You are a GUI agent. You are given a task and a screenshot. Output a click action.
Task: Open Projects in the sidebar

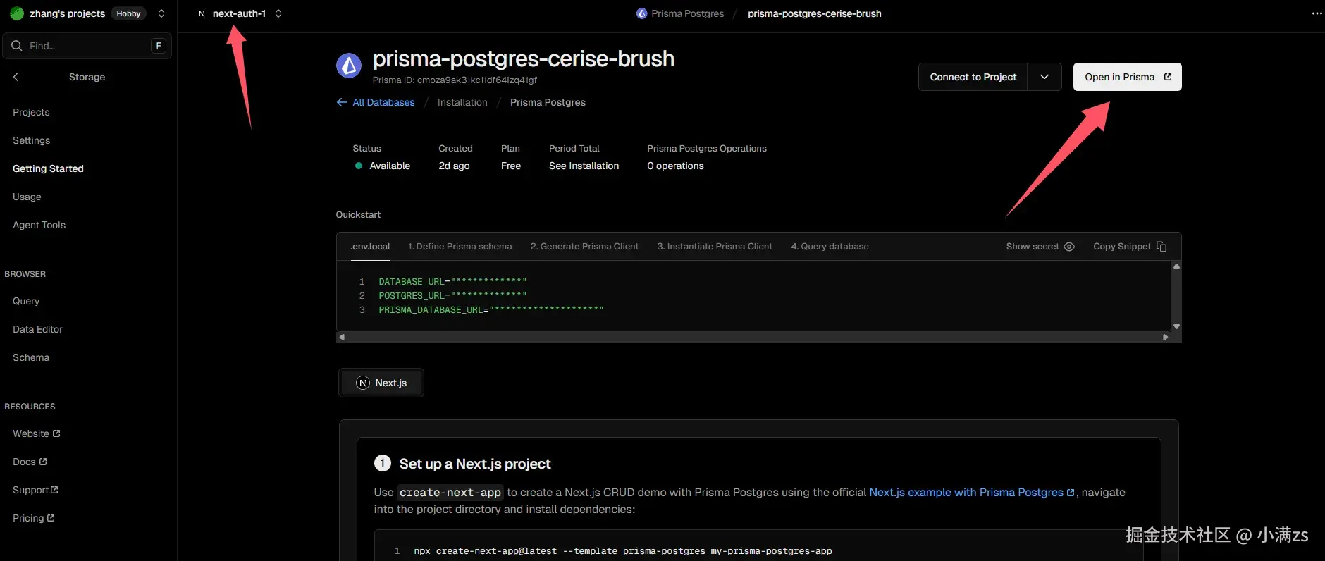point(31,112)
